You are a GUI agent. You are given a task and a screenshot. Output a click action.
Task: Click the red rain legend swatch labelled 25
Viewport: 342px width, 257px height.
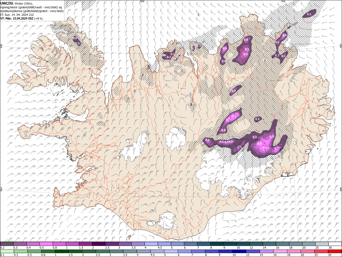pos(321,251)
